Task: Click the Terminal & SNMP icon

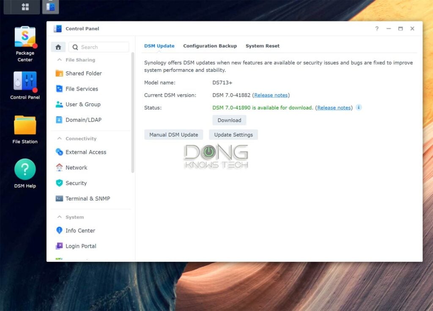Action: coord(59,198)
